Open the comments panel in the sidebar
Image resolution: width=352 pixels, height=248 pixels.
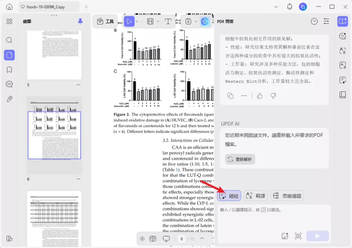click(9, 84)
